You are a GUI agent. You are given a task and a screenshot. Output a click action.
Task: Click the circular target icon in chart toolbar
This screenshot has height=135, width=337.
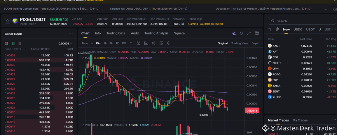pyautogui.click(x=169, y=43)
